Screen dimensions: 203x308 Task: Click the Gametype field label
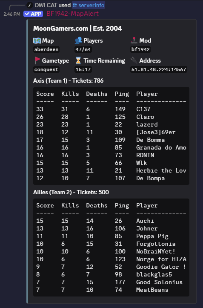pos(55,60)
